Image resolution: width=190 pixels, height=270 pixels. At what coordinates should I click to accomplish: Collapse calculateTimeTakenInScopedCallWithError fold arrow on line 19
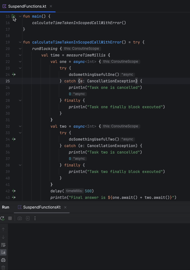pos(20,42)
